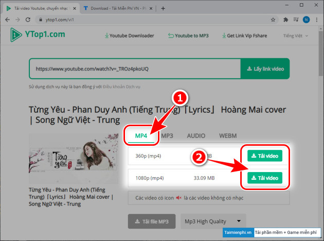The width and height of the screenshot is (324, 241).
Task: Click the muted-speaker icon in the notice
Action: pyautogui.click(x=178, y=198)
